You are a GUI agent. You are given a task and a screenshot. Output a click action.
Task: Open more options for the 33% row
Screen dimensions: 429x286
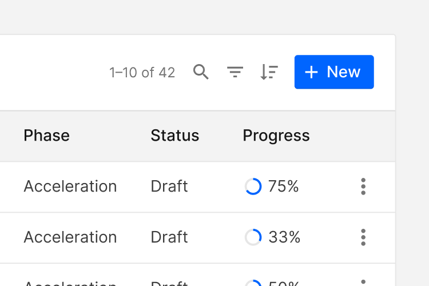coord(363,237)
